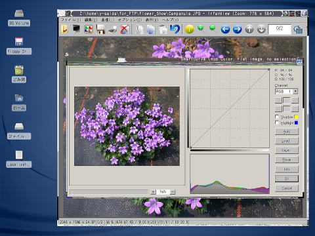The width and height of the screenshot is (315, 236).
Task: Click the Copy toolbar icon
Action: coord(151,29)
